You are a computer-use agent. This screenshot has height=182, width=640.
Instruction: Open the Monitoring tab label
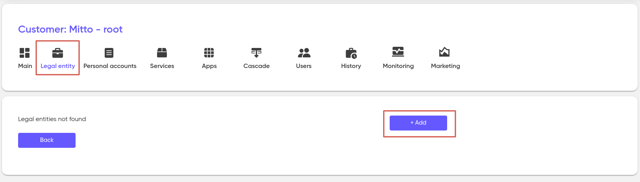[398, 66]
